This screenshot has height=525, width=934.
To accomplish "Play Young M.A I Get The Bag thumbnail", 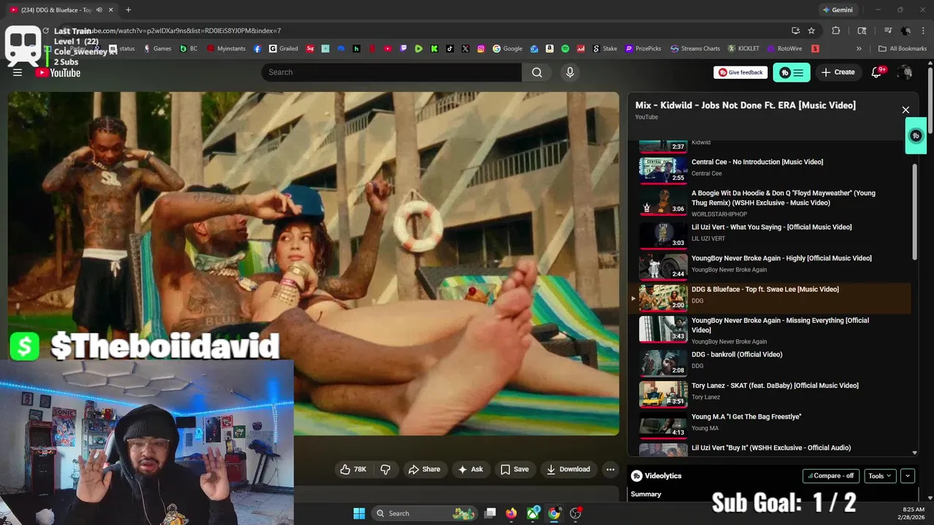I will 663,426.
